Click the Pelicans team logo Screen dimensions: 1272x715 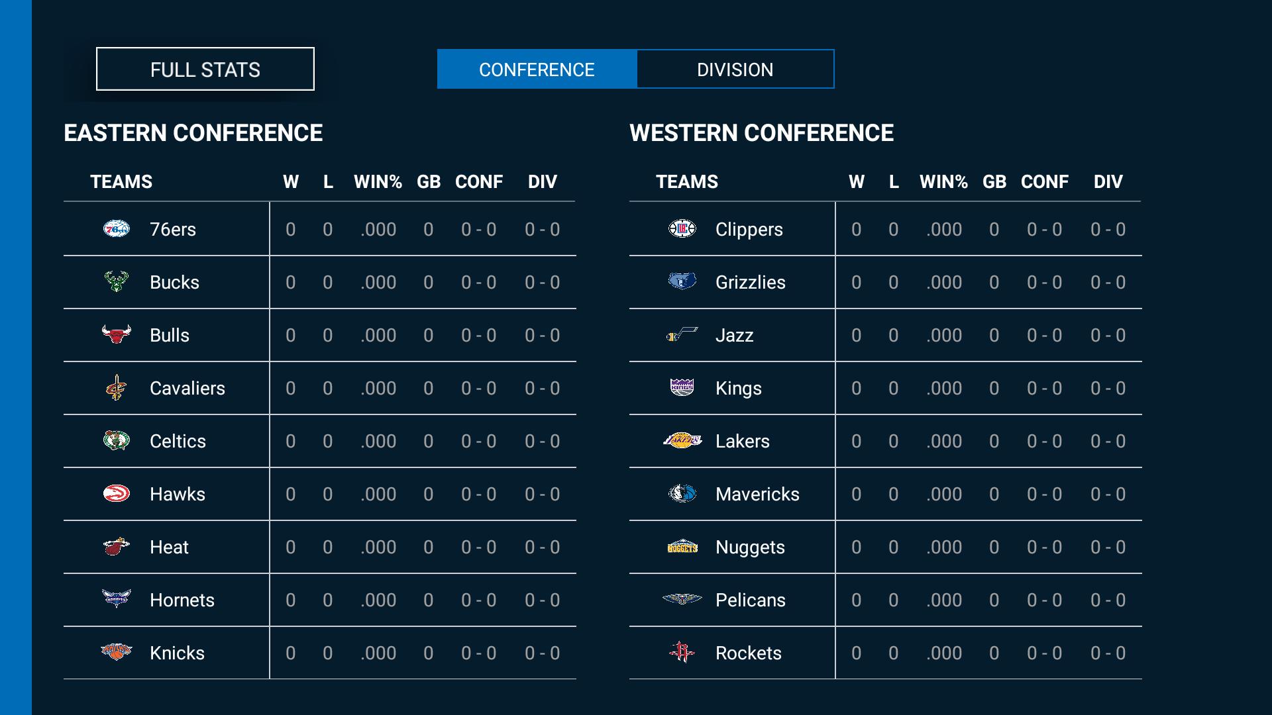[682, 599]
